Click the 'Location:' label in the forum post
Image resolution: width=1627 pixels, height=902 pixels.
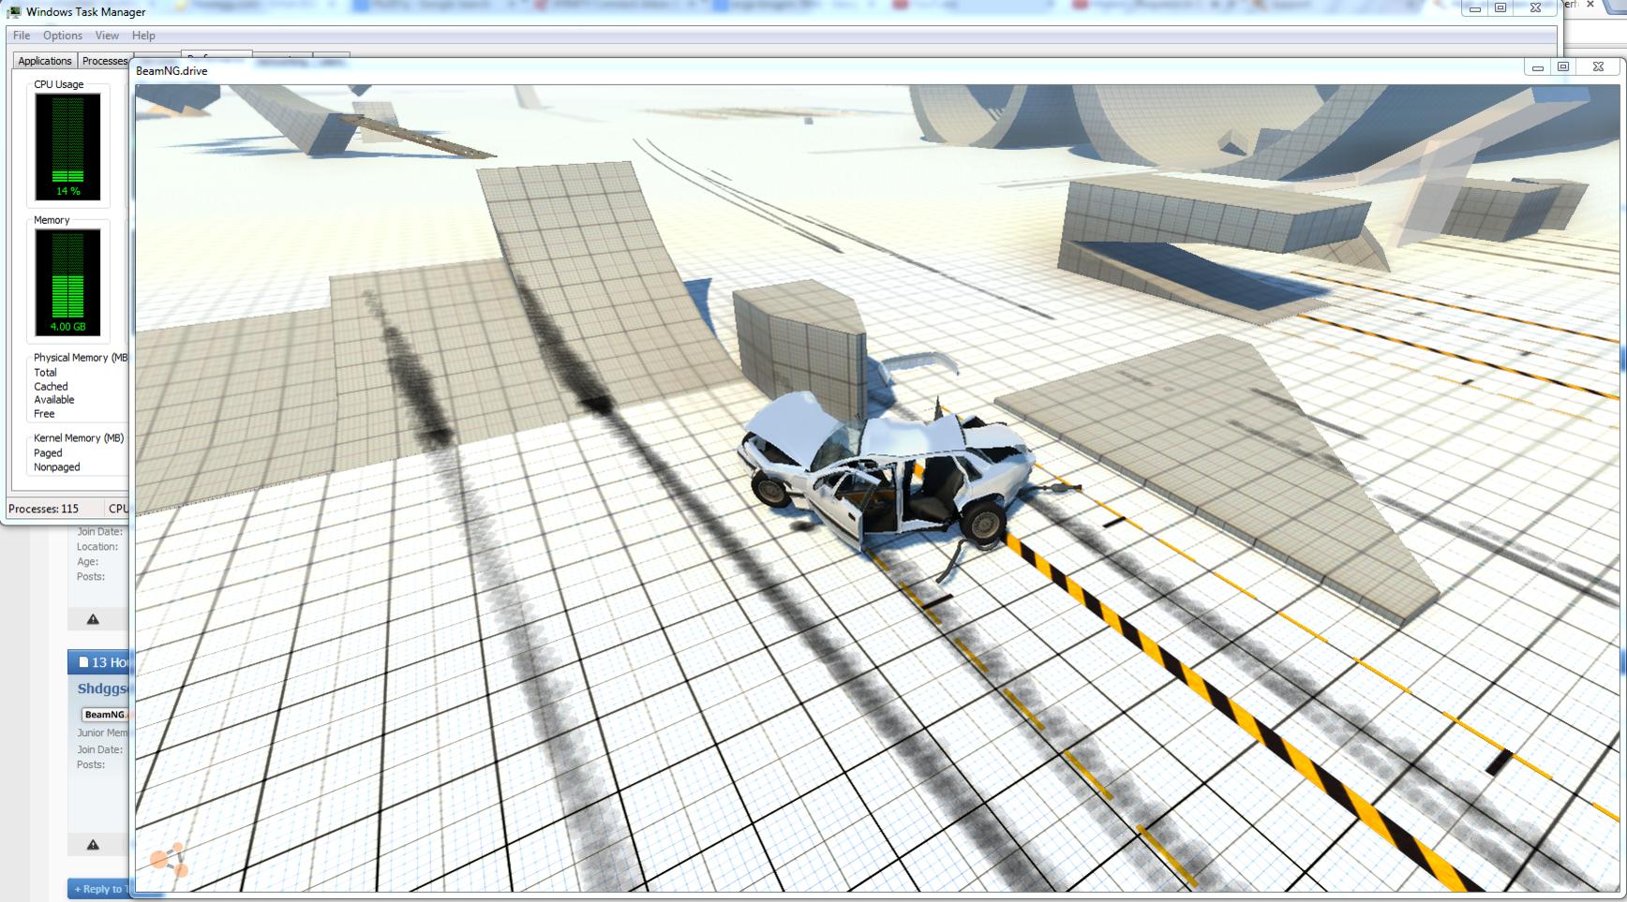pyautogui.click(x=97, y=547)
